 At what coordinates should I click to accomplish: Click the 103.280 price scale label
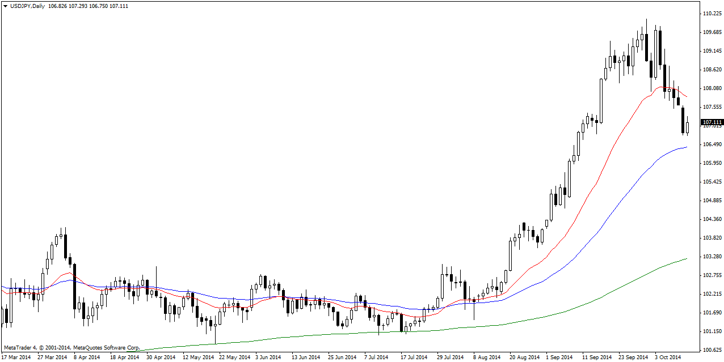[712, 257]
